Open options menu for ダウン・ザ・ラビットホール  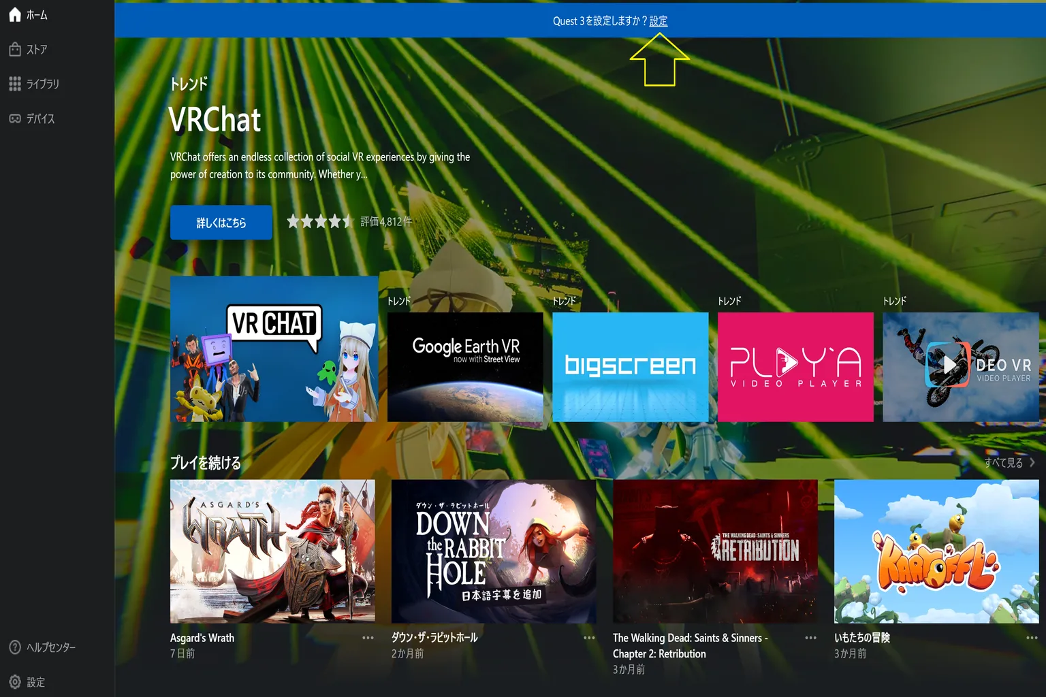(x=589, y=638)
